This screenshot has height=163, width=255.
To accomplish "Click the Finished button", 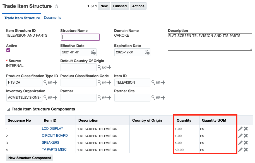I will (120, 6).
